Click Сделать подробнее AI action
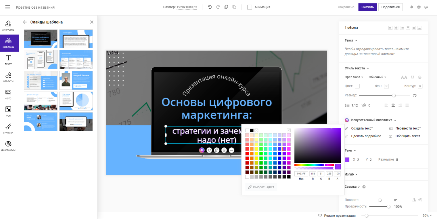 363,136
